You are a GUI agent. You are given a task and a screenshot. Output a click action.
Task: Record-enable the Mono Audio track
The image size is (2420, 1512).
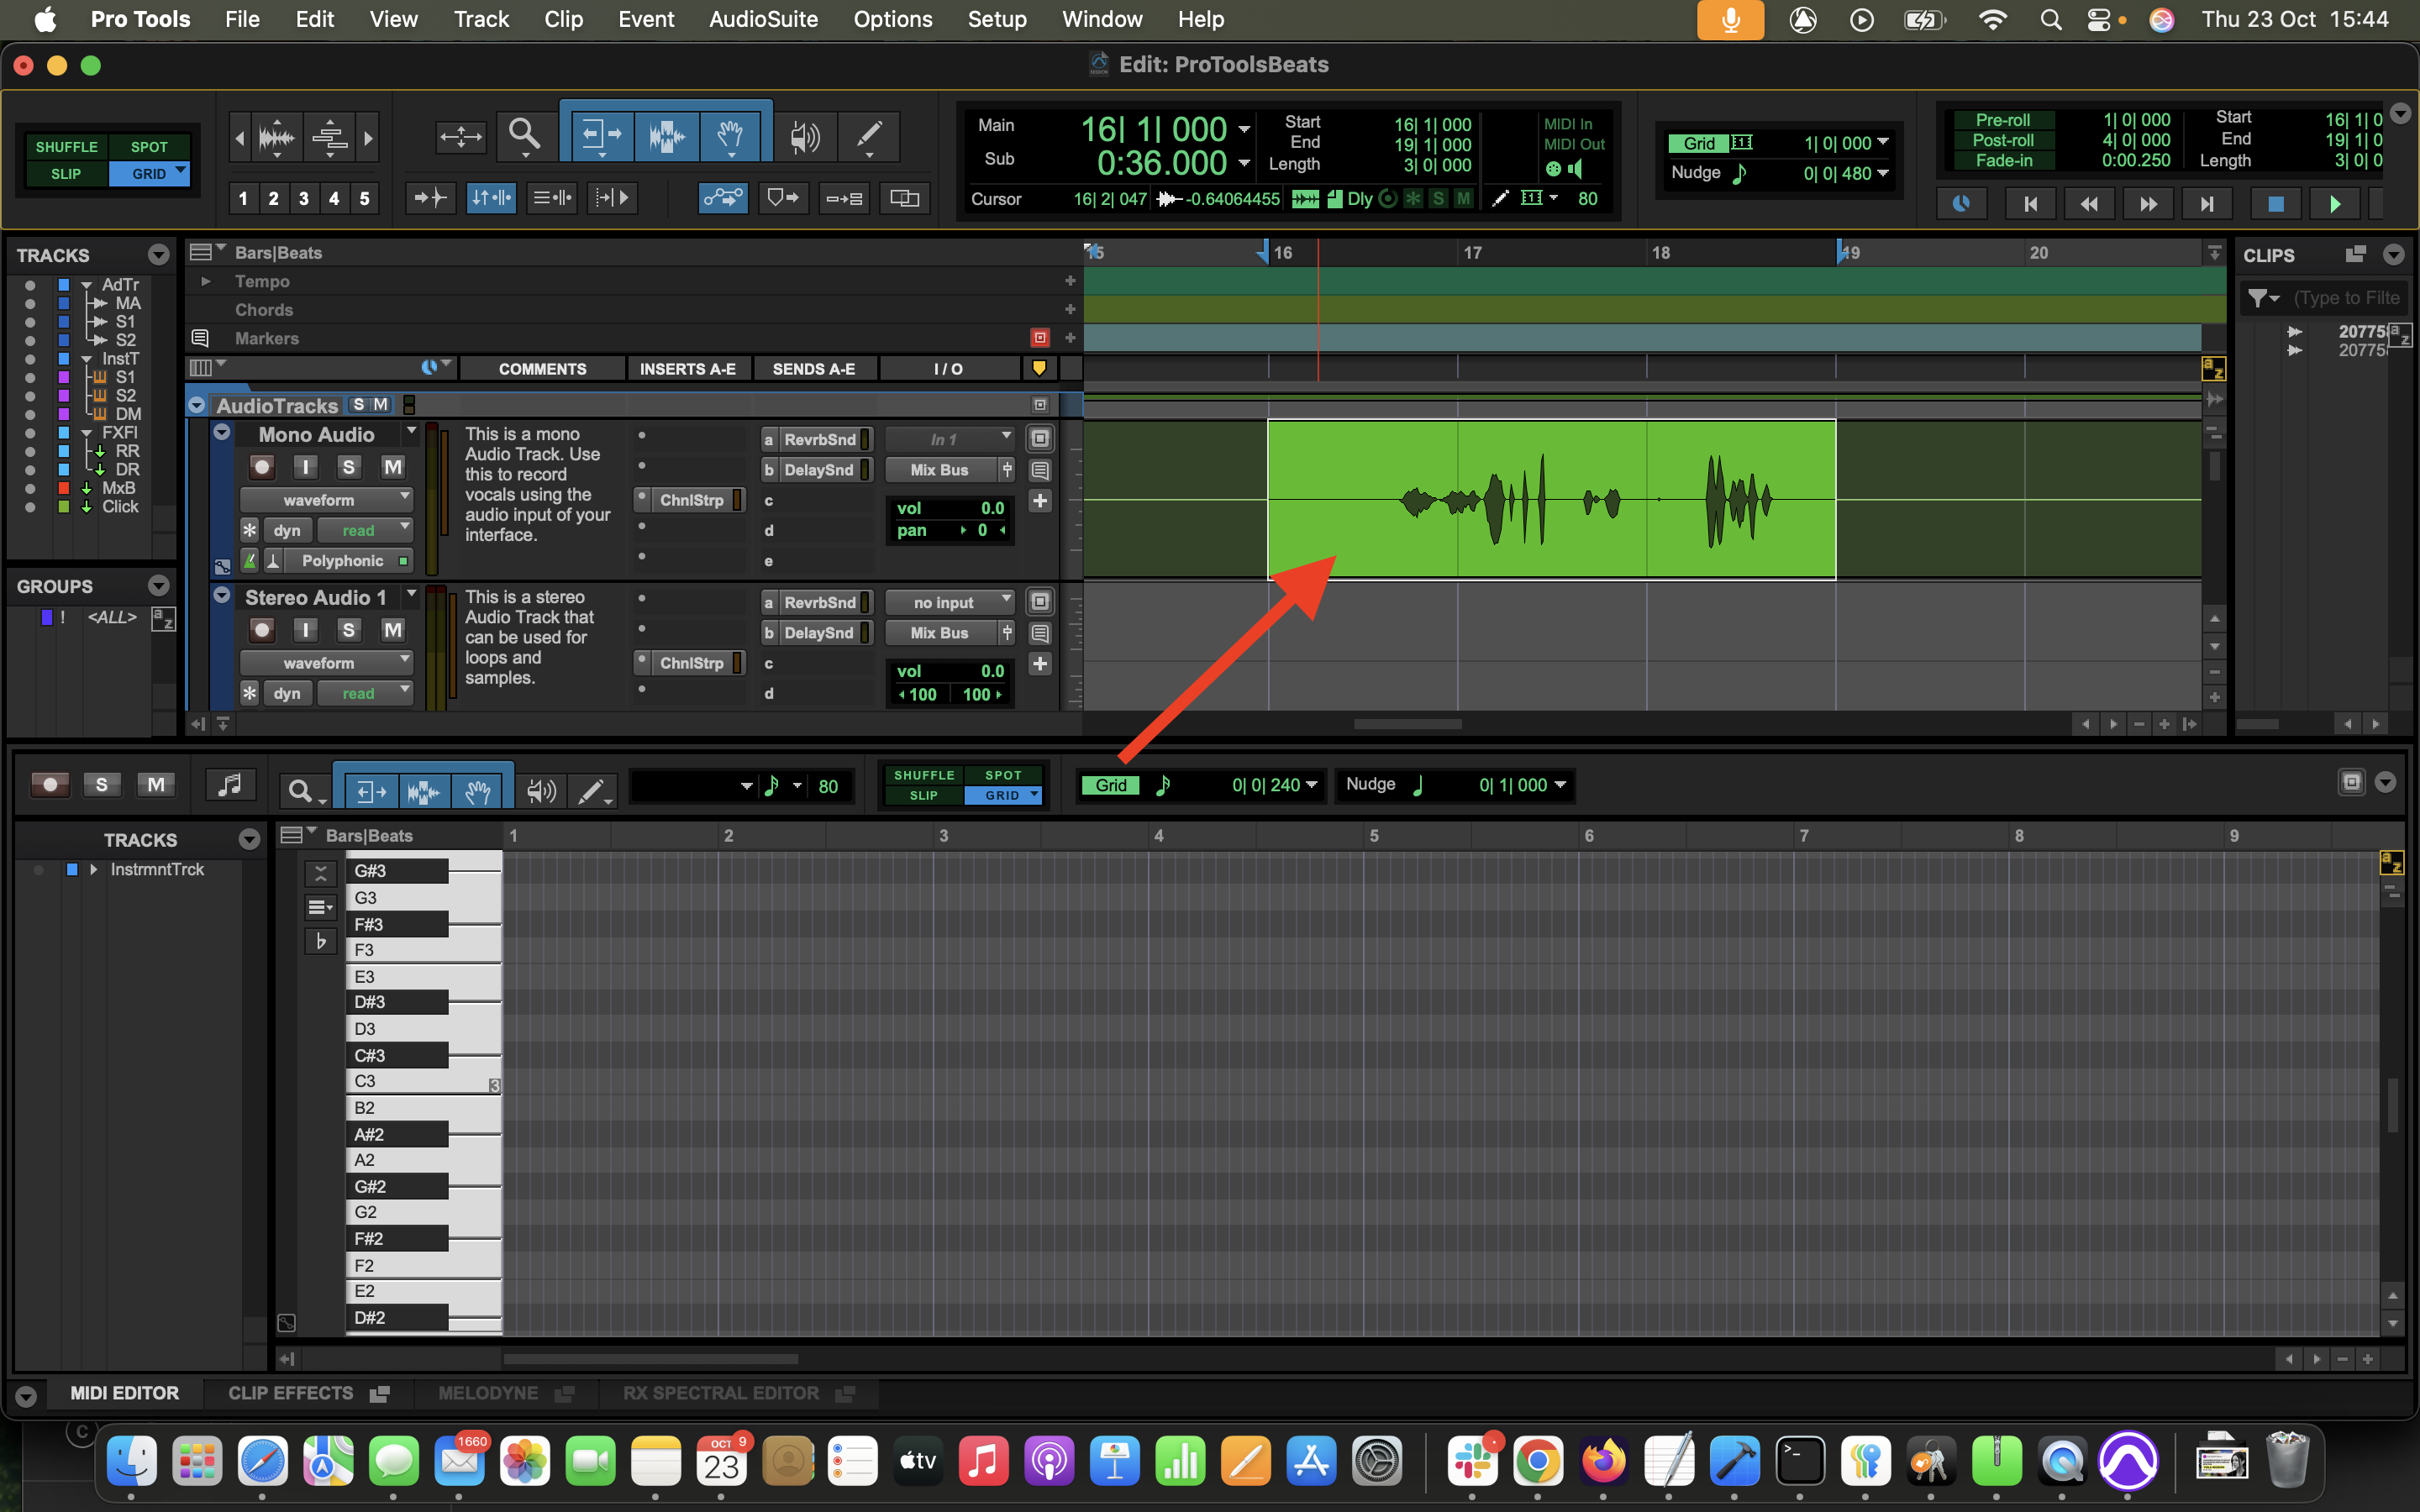pyautogui.click(x=262, y=467)
